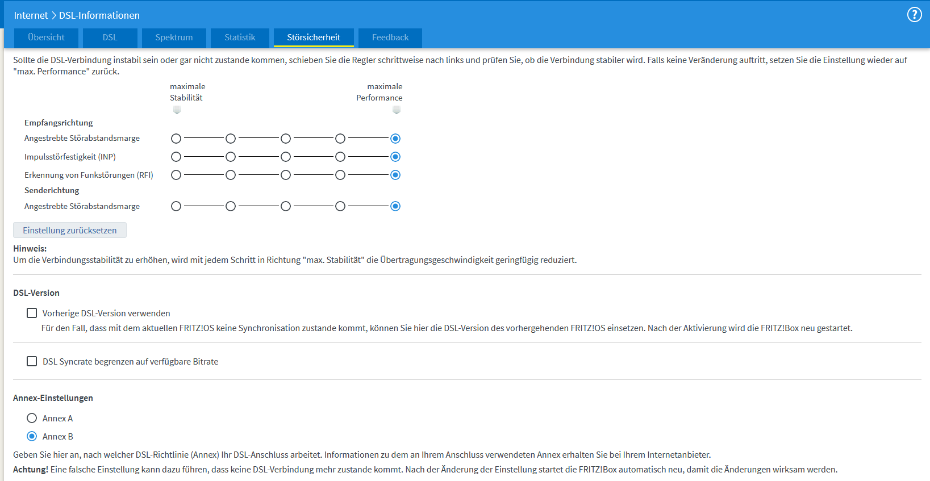Click the DSL-Version section heading
Screen dimensions: 930x481
36,292
